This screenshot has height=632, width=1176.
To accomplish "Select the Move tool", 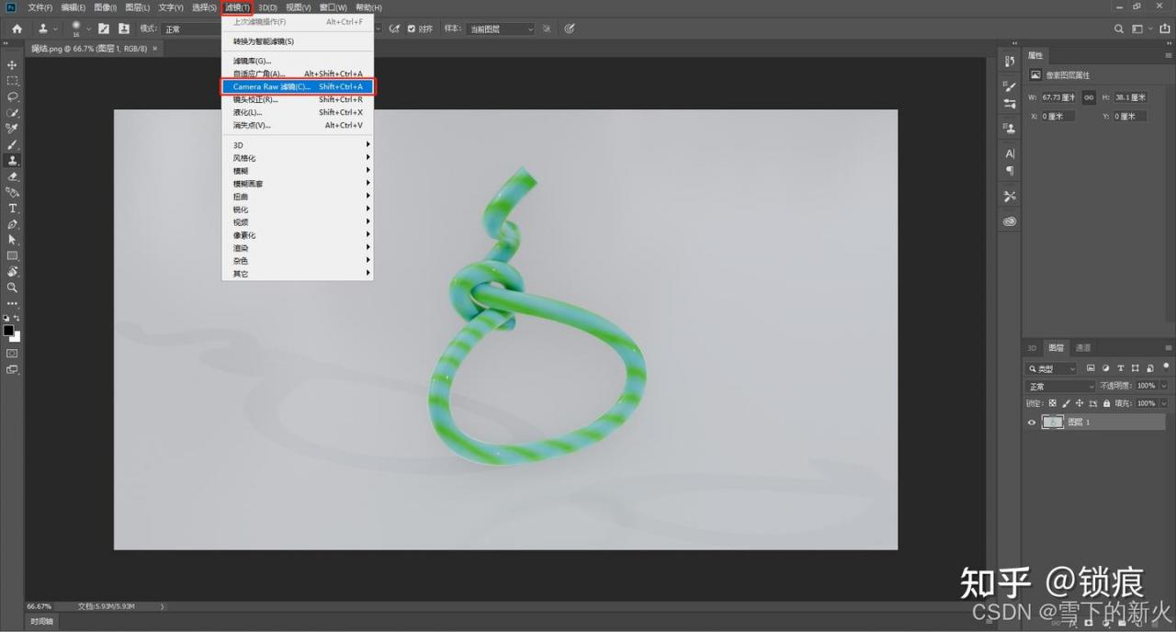I will (12, 65).
